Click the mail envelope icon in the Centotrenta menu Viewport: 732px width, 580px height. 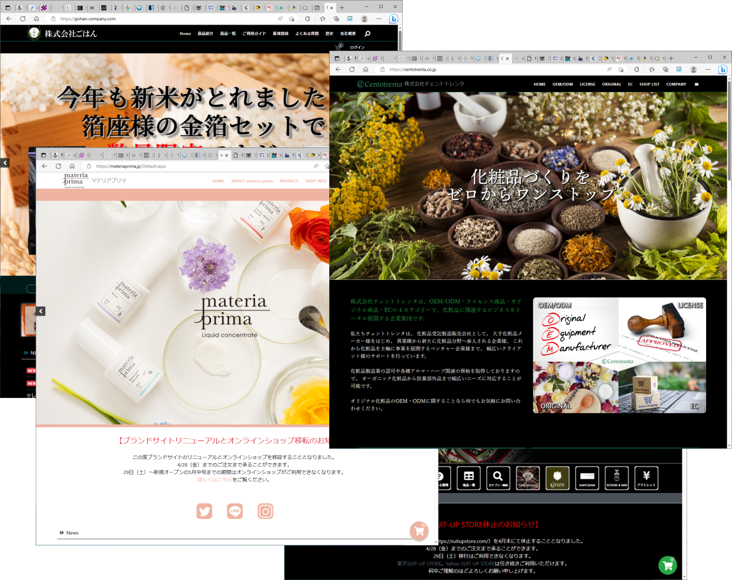click(696, 84)
